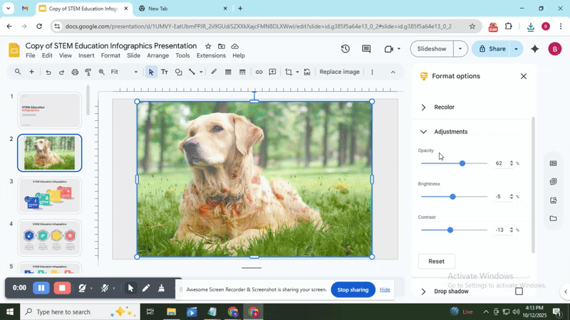Image resolution: width=570 pixels, height=320 pixels.
Task: Select slide 3 thumbnail in filmstrip
Action: point(49,195)
